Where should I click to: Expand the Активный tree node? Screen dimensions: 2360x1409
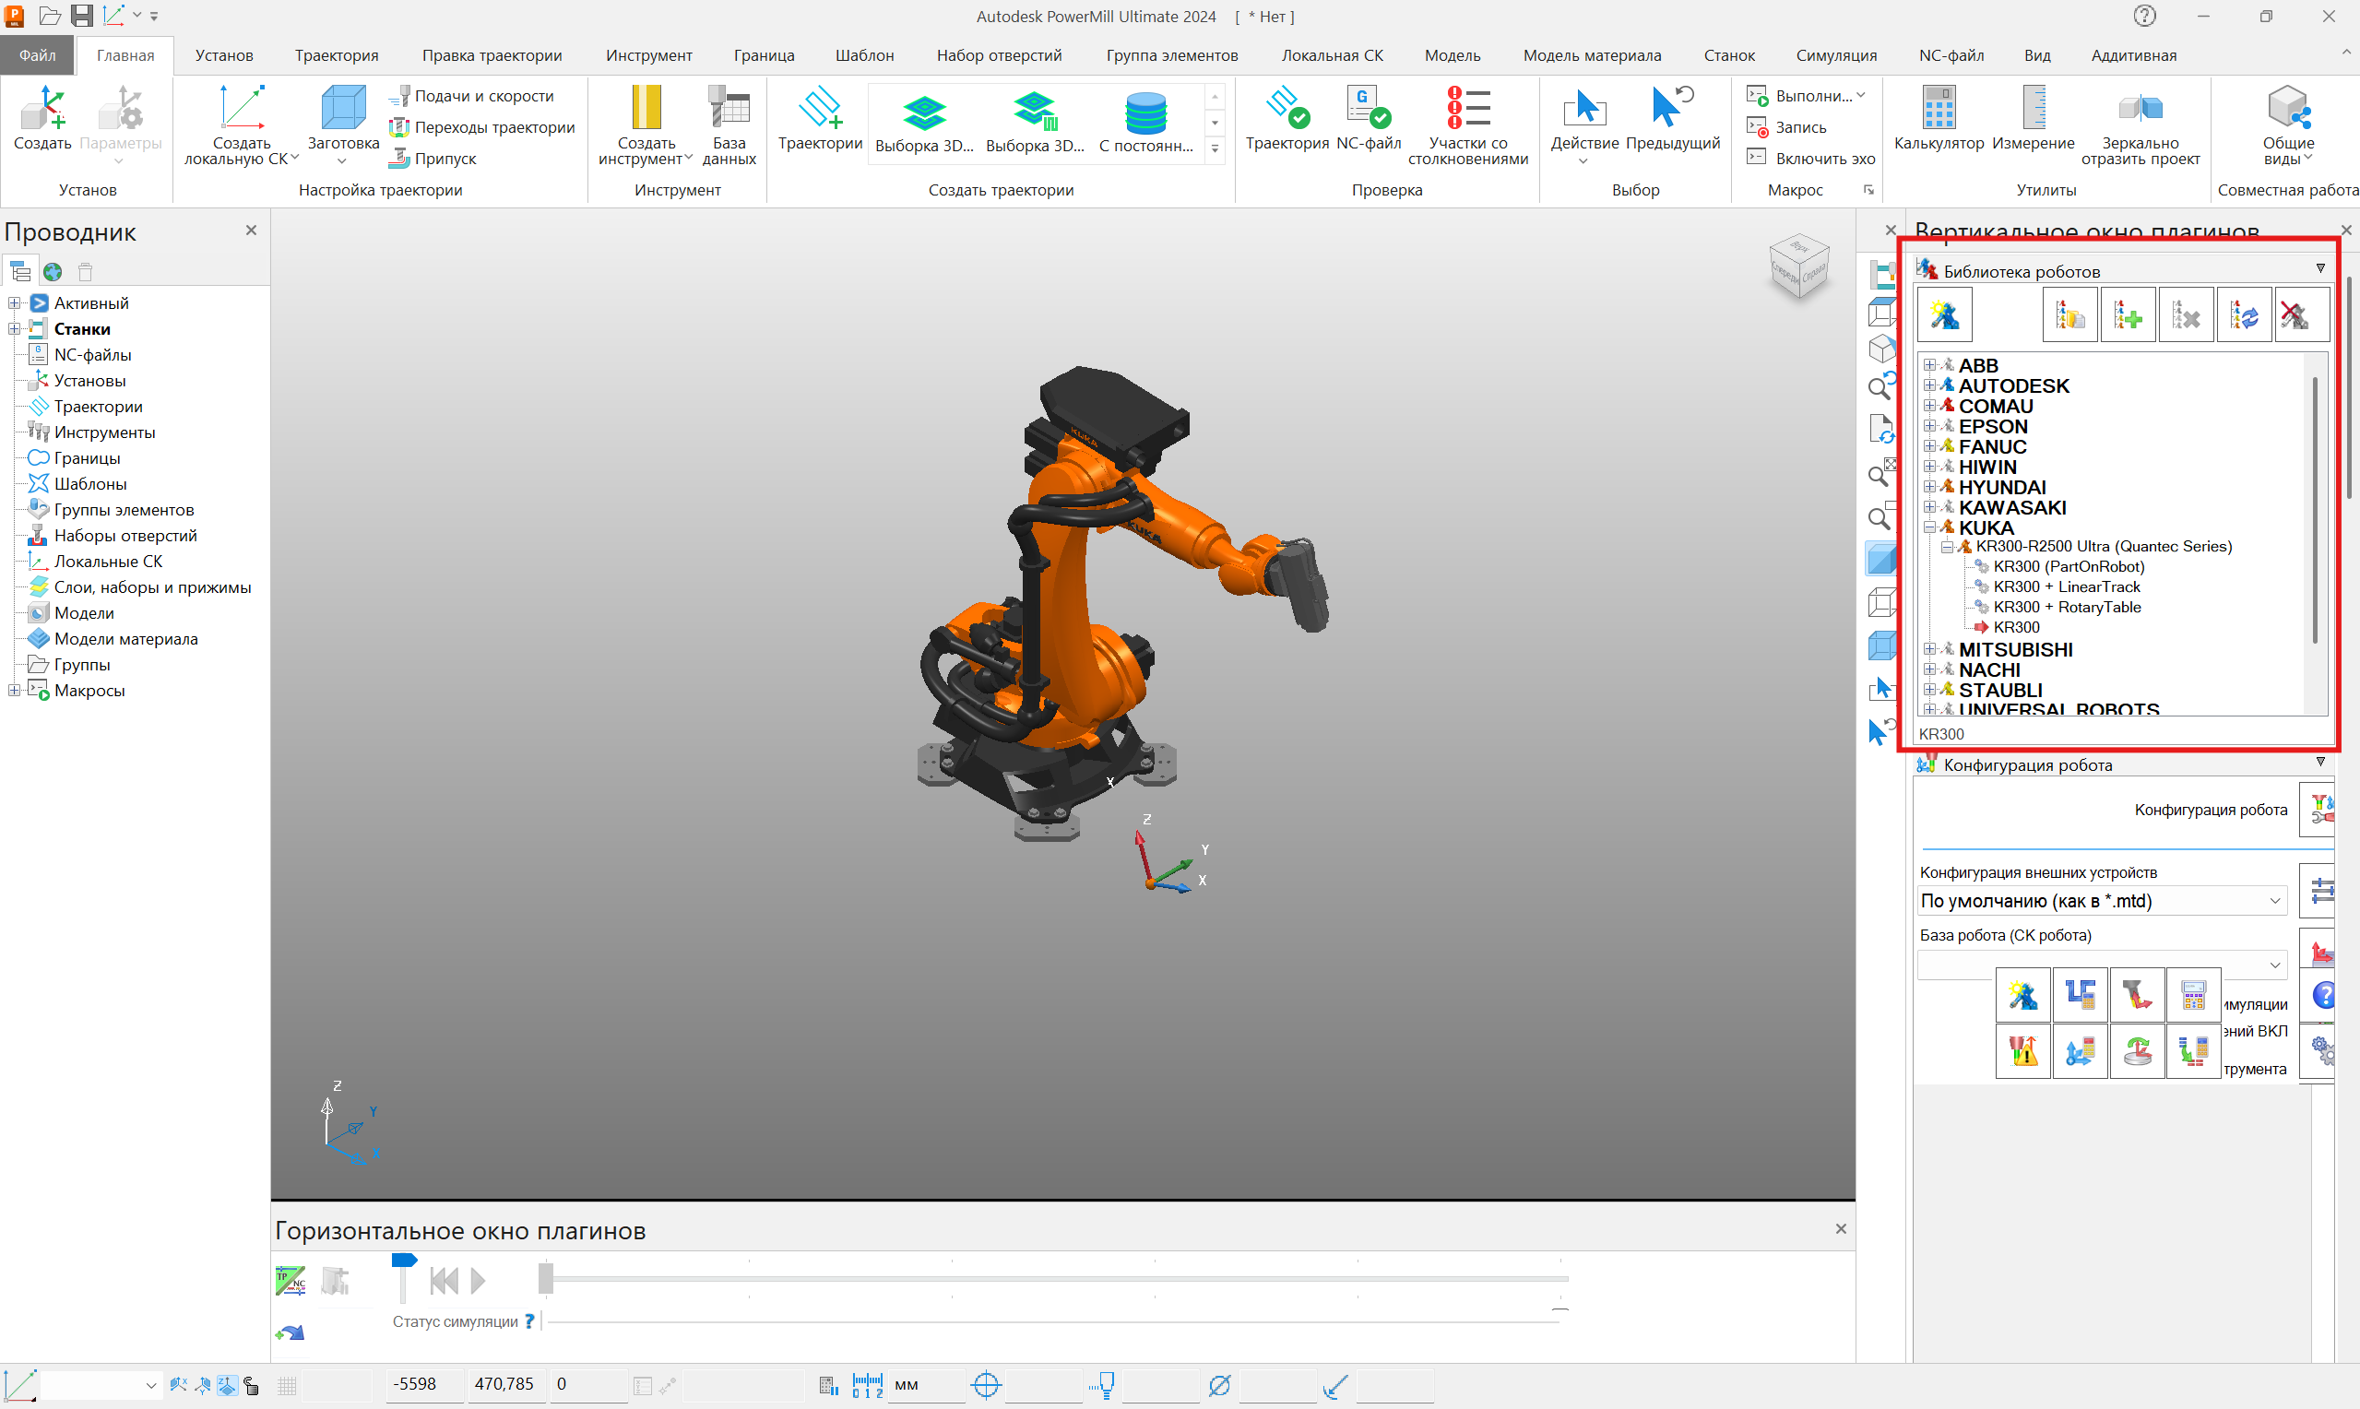pyautogui.click(x=14, y=302)
